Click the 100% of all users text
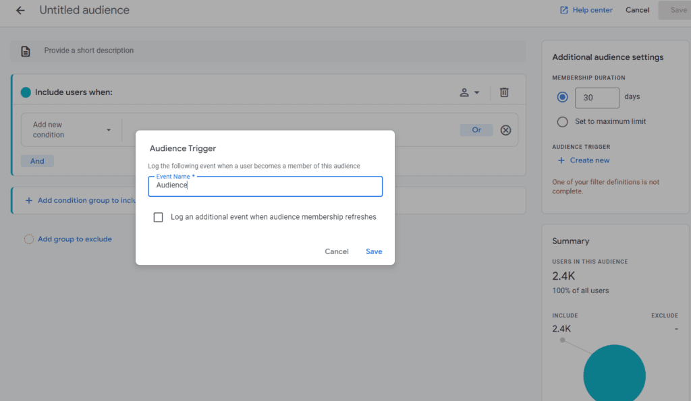 pyautogui.click(x=580, y=290)
